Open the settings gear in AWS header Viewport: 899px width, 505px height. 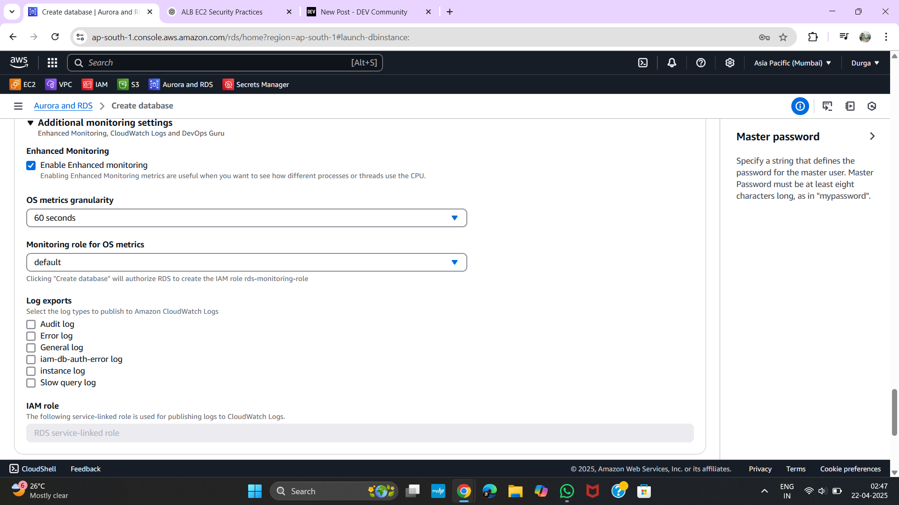[x=730, y=63]
